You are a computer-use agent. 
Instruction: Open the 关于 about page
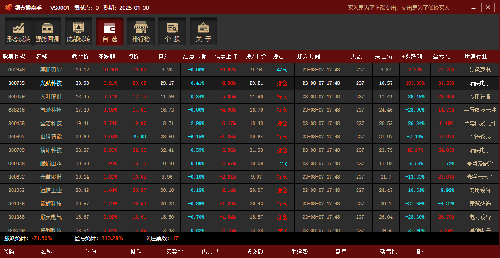[204, 32]
